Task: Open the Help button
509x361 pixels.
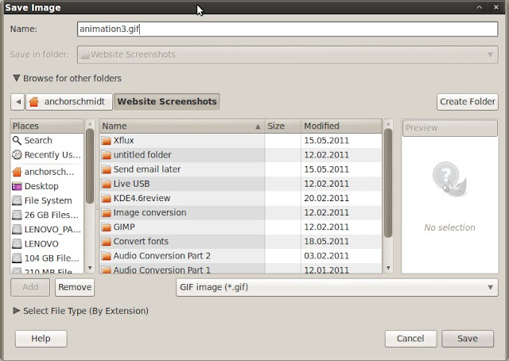Action: tap(41, 339)
